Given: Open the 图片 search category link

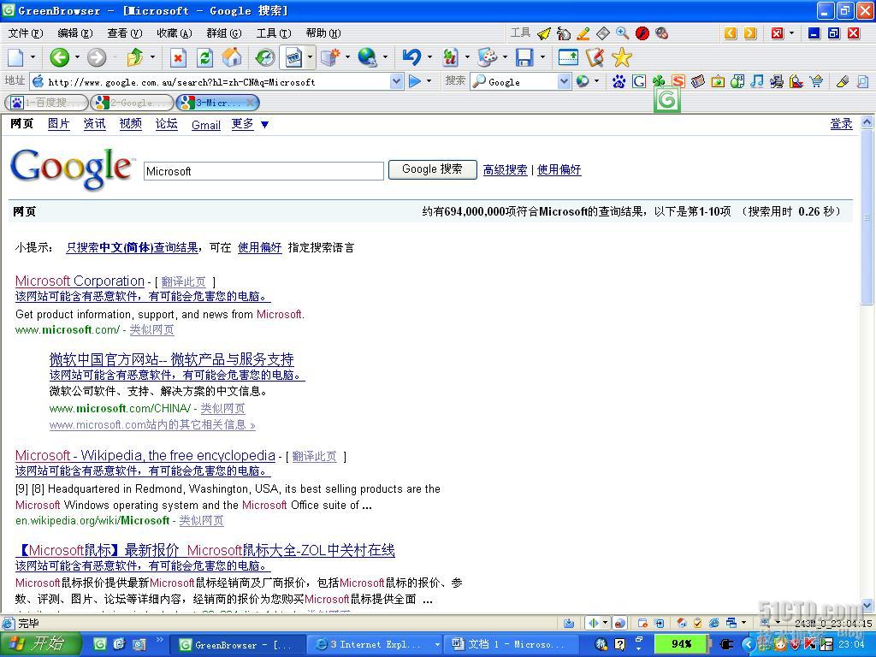Looking at the screenshot, I should (x=59, y=124).
